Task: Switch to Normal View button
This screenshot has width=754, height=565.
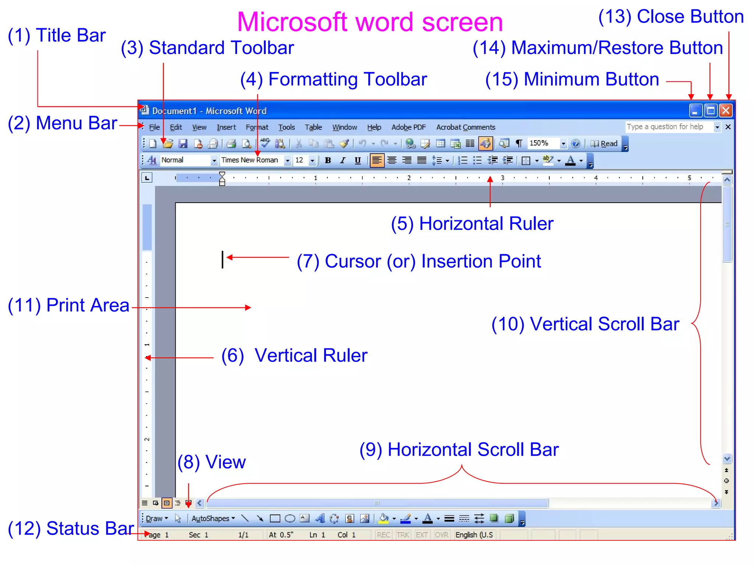Action: tap(145, 503)
